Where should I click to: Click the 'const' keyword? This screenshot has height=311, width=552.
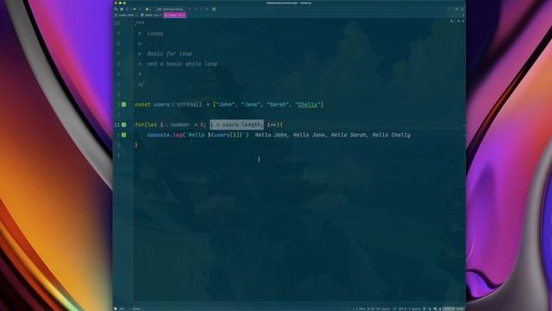coord(142,105)
